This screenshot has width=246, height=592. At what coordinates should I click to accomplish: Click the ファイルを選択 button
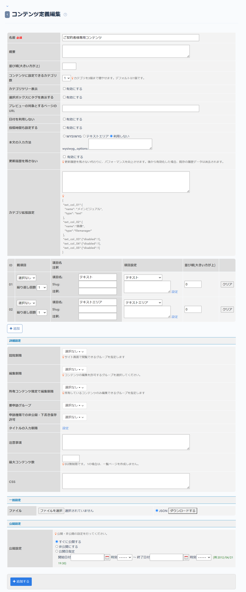[51, 511]
